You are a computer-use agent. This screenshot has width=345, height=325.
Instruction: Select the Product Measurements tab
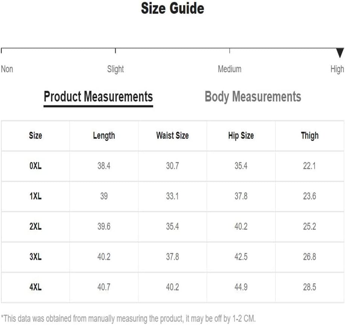[x=98, y=97]
